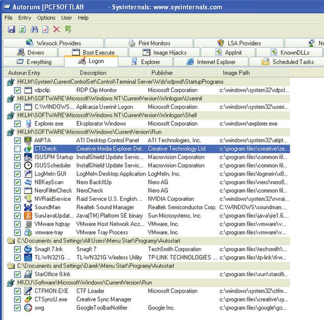Uncheck the SnagIt 7.lnk checkbox
The width and height of the screenshot is (324, 320).
click(17, 249)
